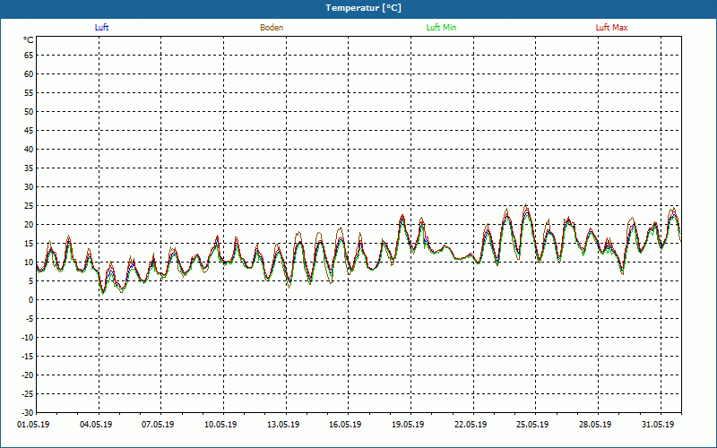Viewport: 717px width, 448px height.
Task: Select the 07.05.19 date marker
Action: (159, 425)
